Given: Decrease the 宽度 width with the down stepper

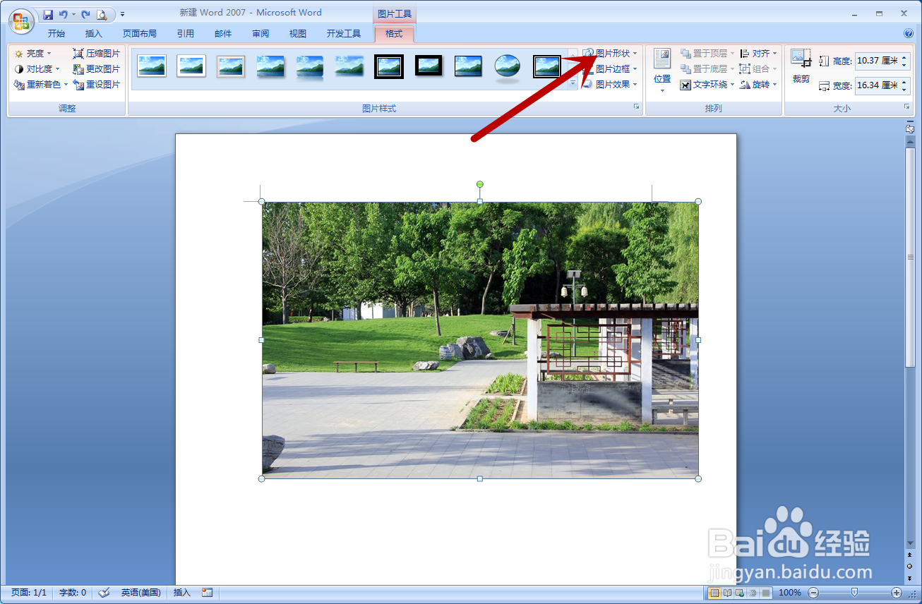Looking at the screenshot, I should click(x=904, y=90).
